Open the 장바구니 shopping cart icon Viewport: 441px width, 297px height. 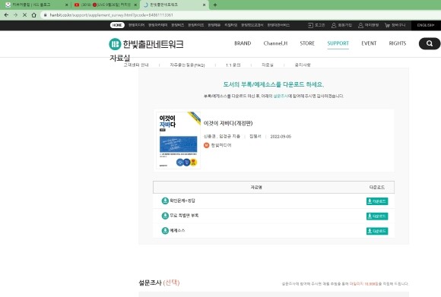click(x=387, y=25)
